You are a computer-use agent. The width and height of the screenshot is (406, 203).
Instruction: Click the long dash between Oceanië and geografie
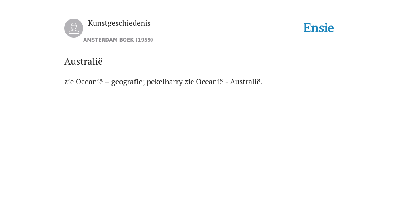(107, 82)
